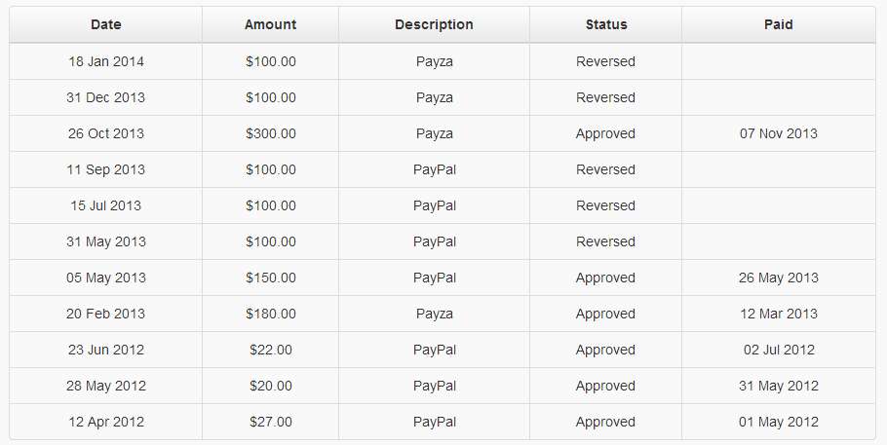
Task: Select the 11 Sep 2013 date cell
Action: 106,169
